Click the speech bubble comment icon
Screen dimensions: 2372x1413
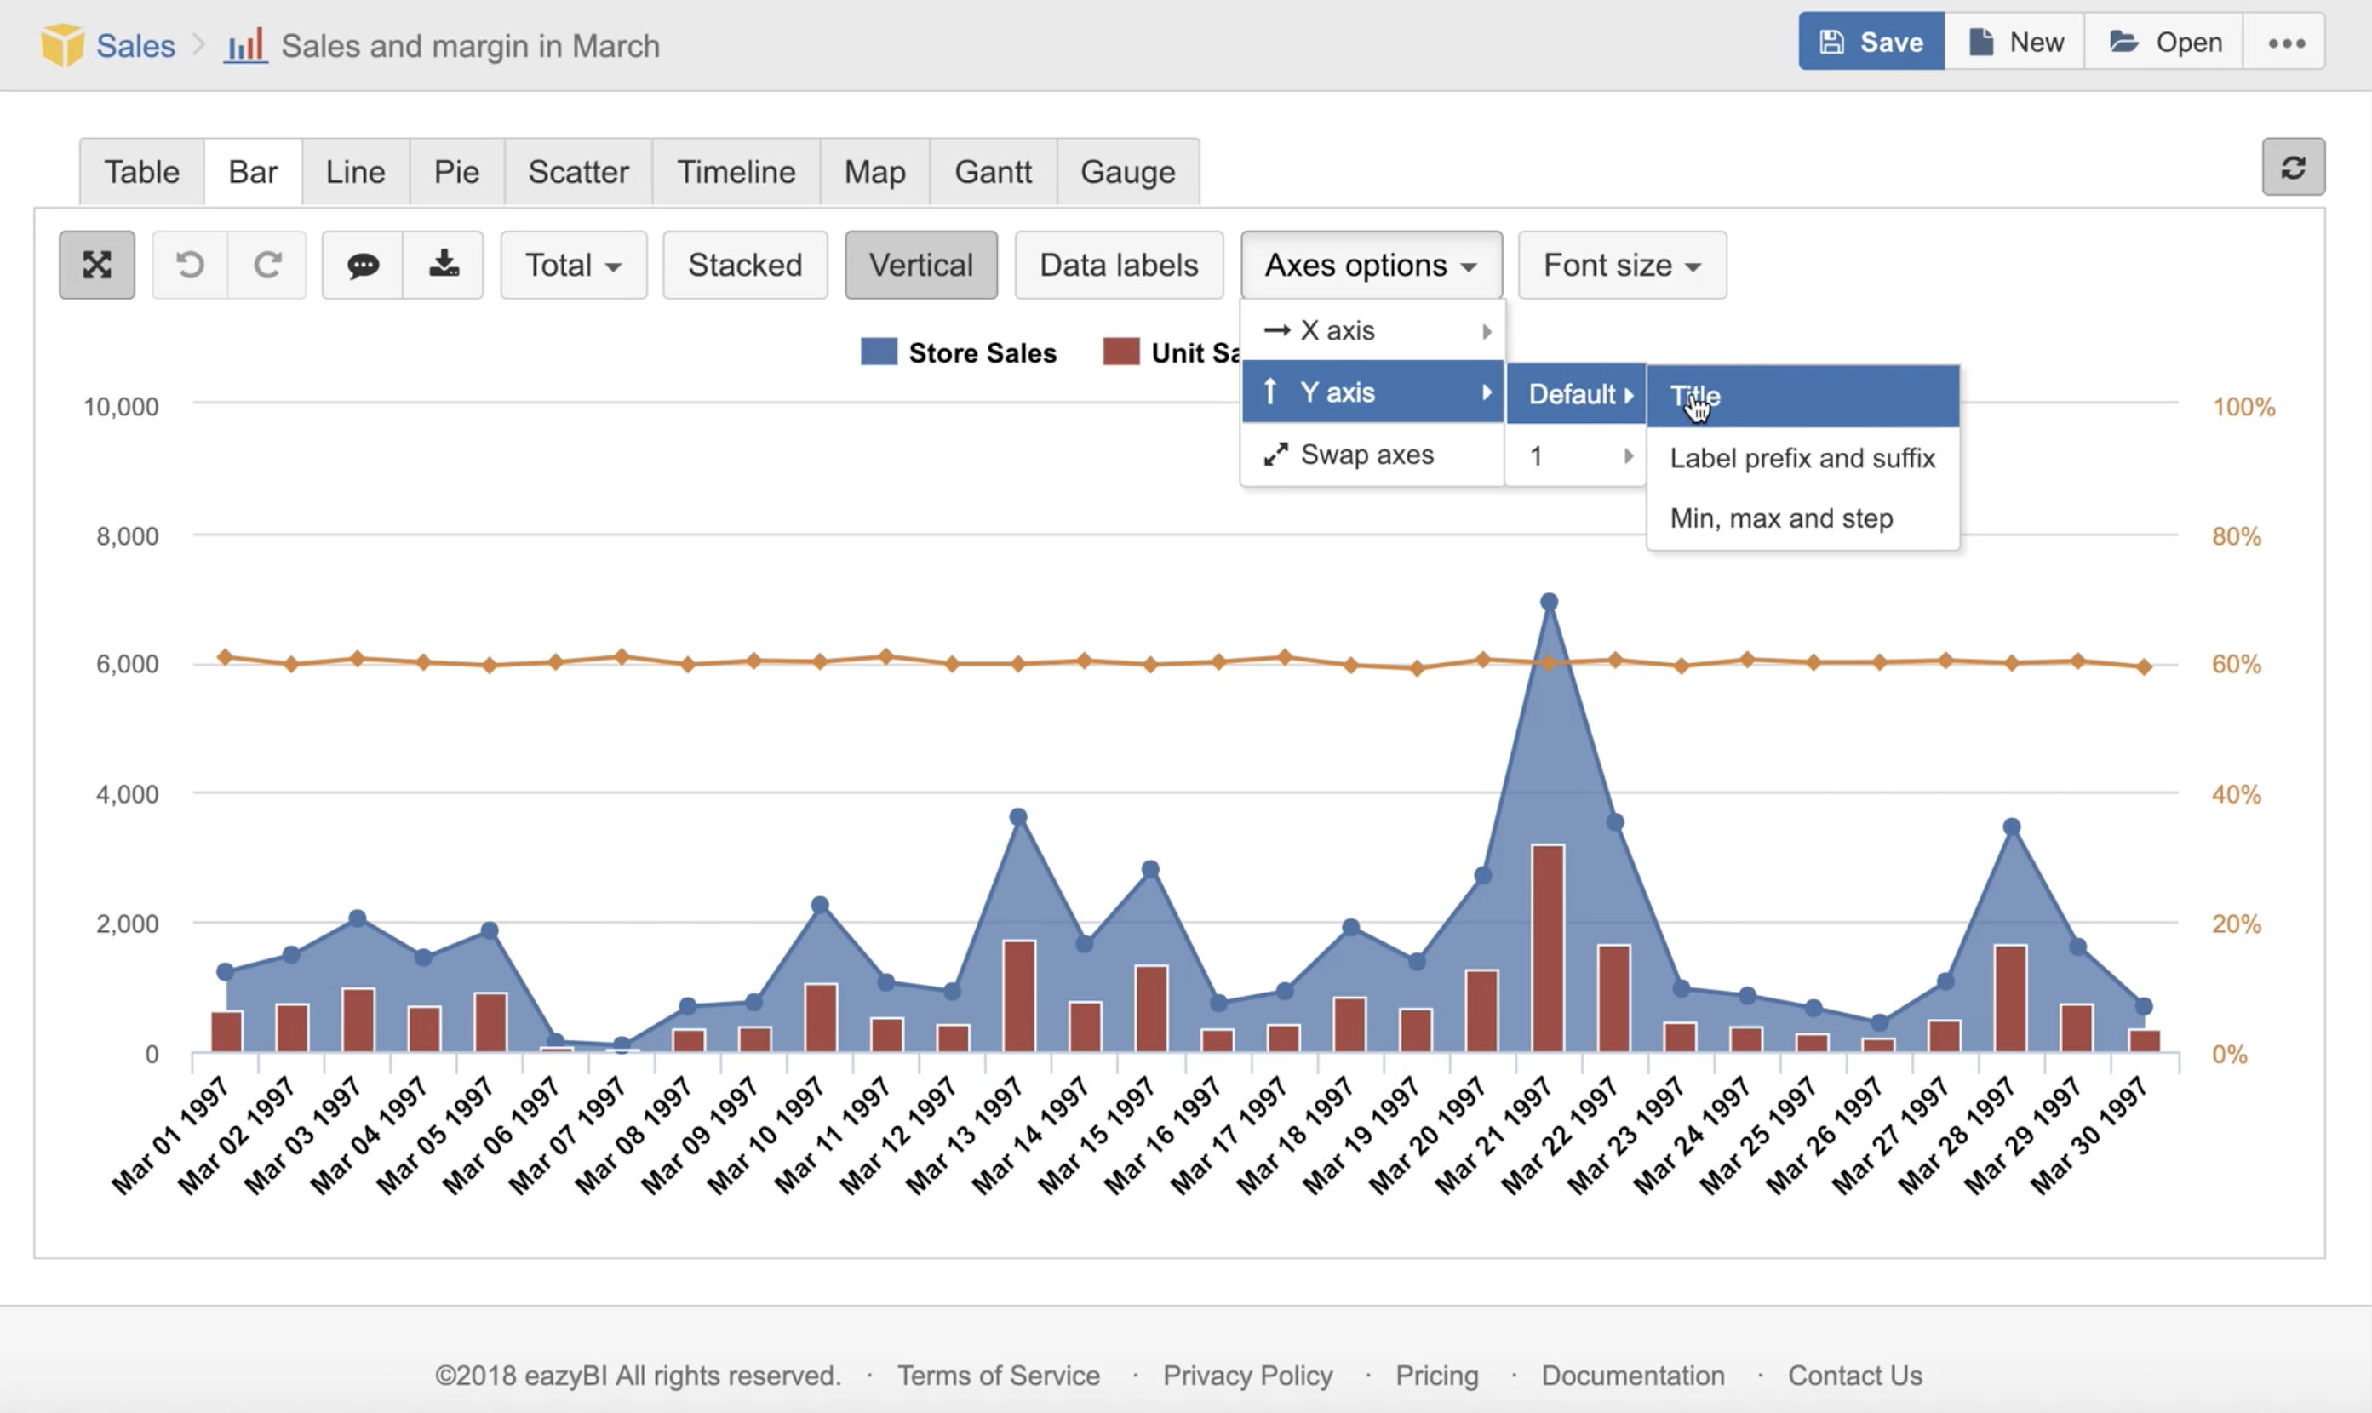point(363,265)
